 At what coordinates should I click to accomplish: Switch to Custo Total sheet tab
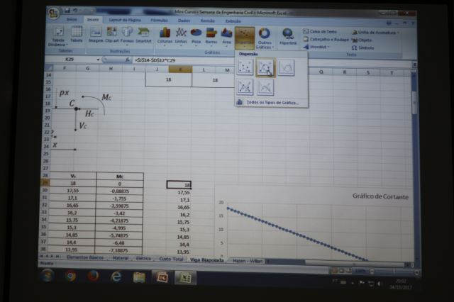[x=171, y=260]
